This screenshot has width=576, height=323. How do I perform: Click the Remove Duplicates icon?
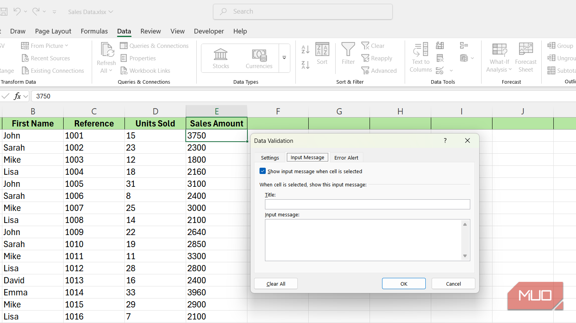point(440,58)
